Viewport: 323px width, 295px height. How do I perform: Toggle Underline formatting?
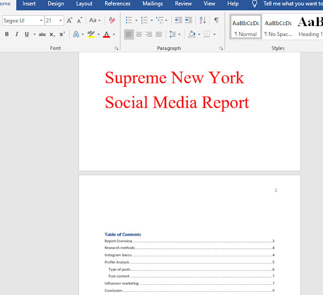27,34
